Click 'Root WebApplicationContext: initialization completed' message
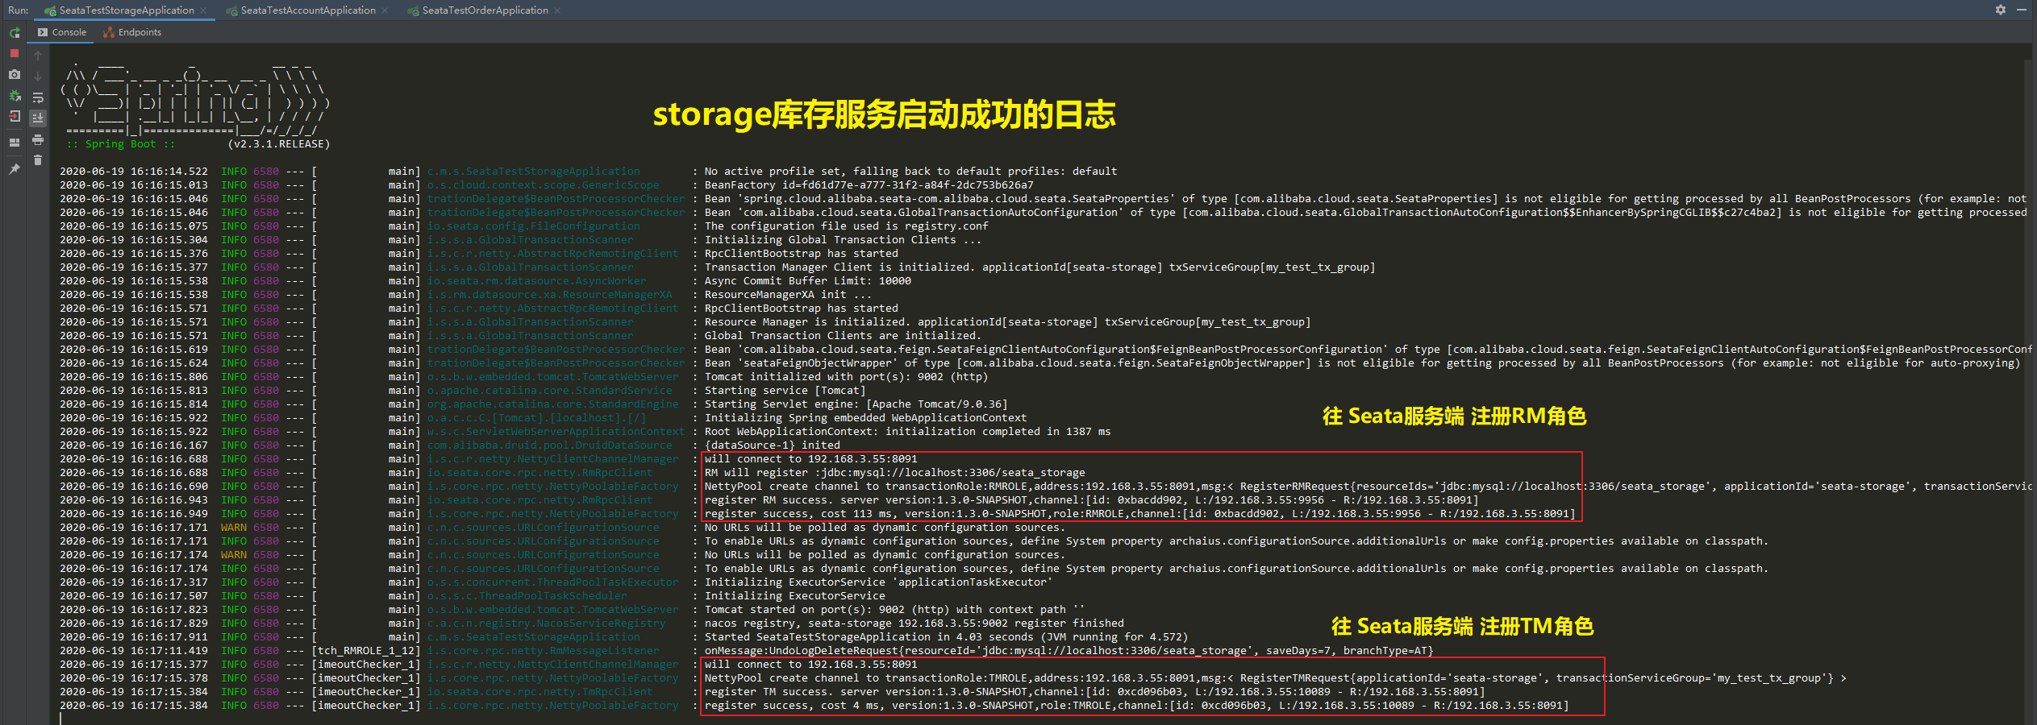The height and width of the screenshot is (725, 2037). pyautogui.click(x=908, y=432)
